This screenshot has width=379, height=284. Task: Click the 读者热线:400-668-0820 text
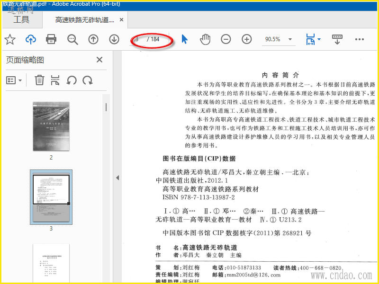point(307,267)
